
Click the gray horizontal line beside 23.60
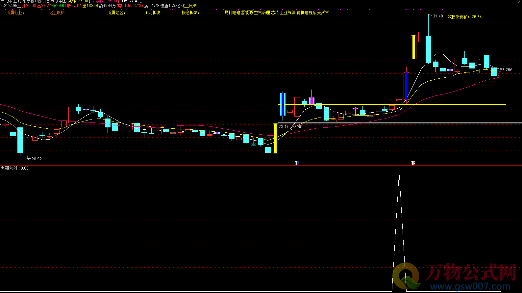[x=400, y=123]
